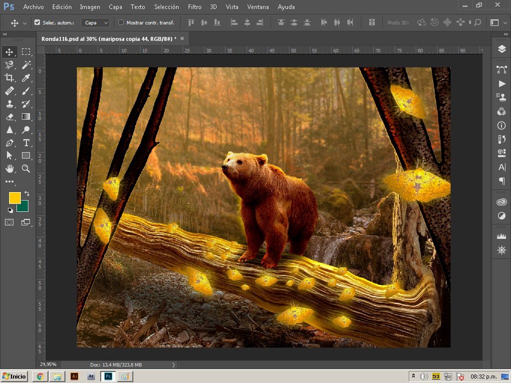
Task: Click the yellow foreground color swatch
Action: (x=14, y=197)
